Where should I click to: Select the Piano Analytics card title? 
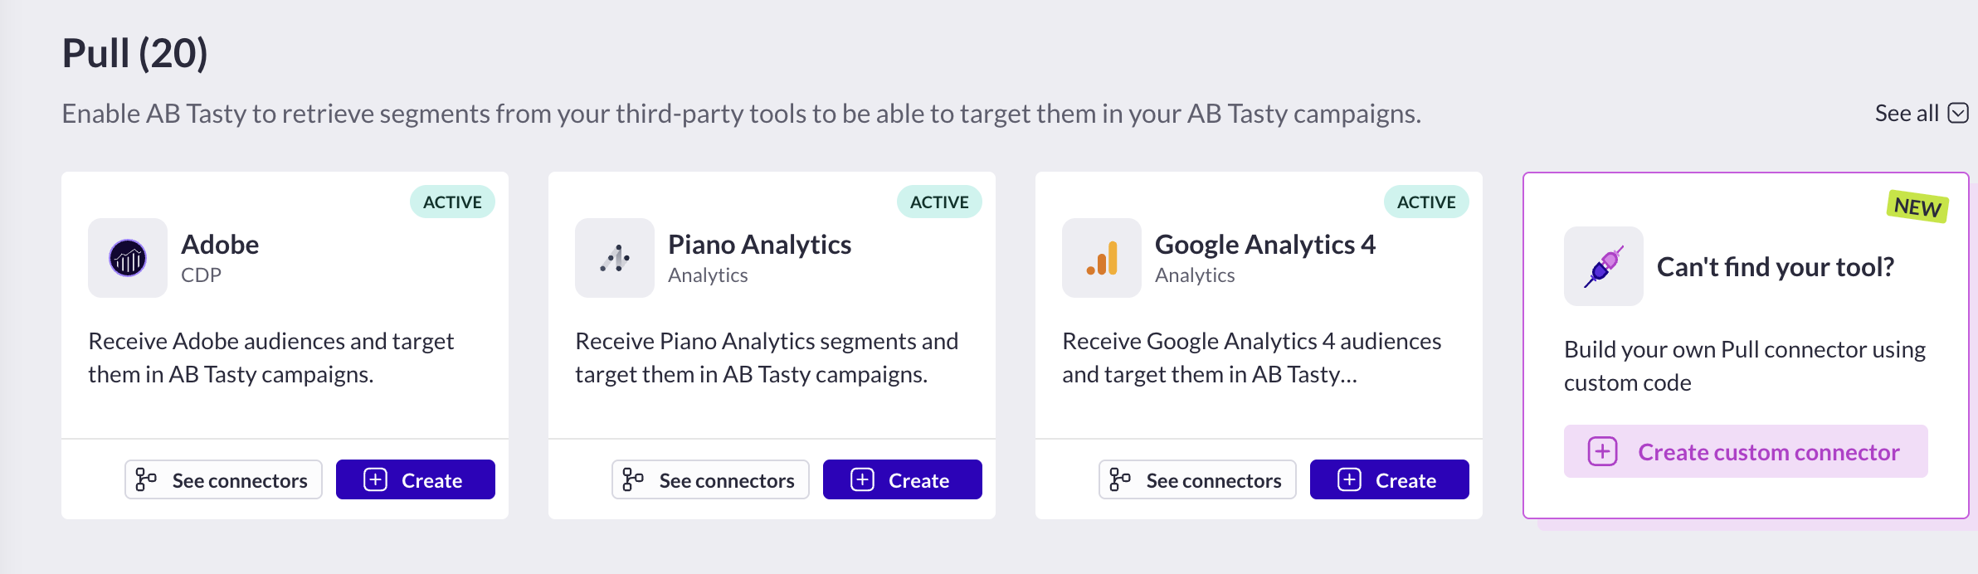pyautogui.click(x=759, y=245)
